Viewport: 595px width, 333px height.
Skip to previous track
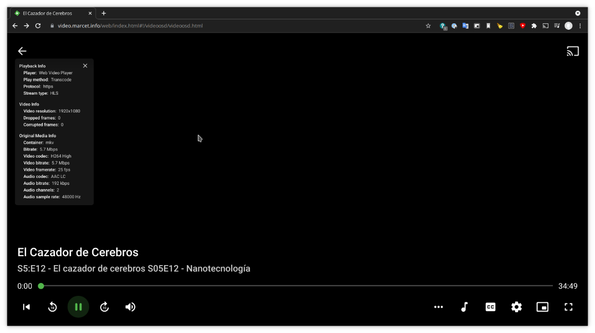pos(26,307)
